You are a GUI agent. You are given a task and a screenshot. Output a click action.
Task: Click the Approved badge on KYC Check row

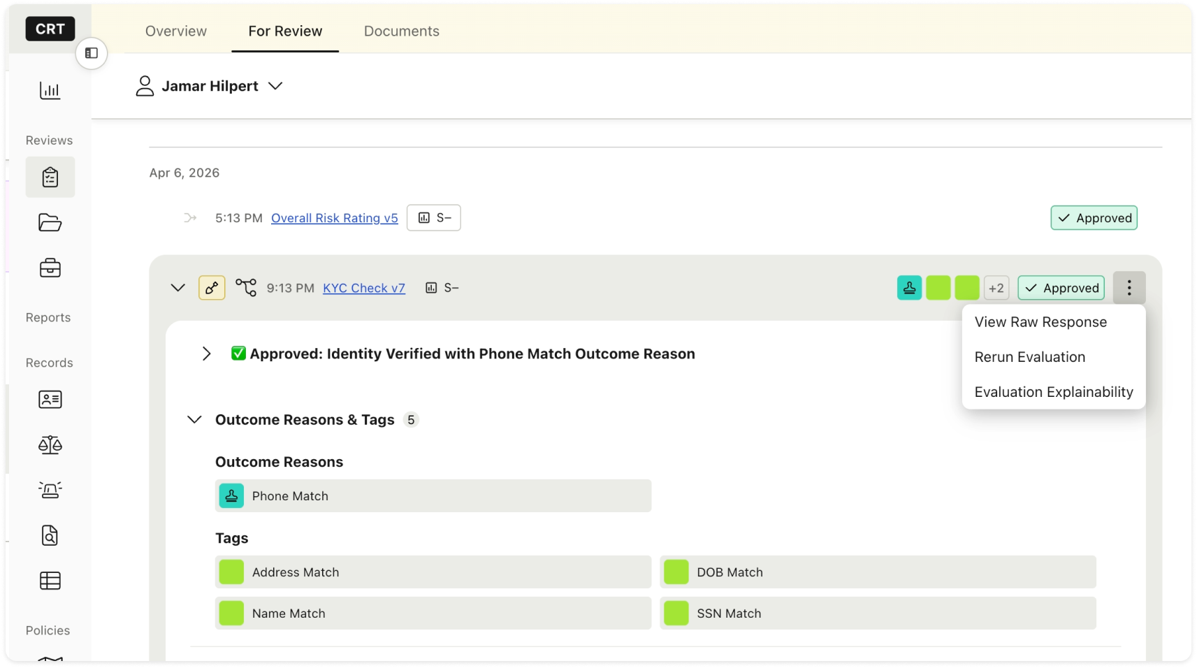click(x=1061, y=288)
